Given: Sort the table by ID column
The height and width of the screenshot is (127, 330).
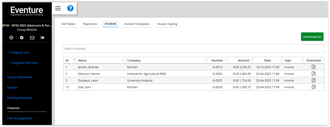Looking at the screenshot, I should [x=70, y=60].
